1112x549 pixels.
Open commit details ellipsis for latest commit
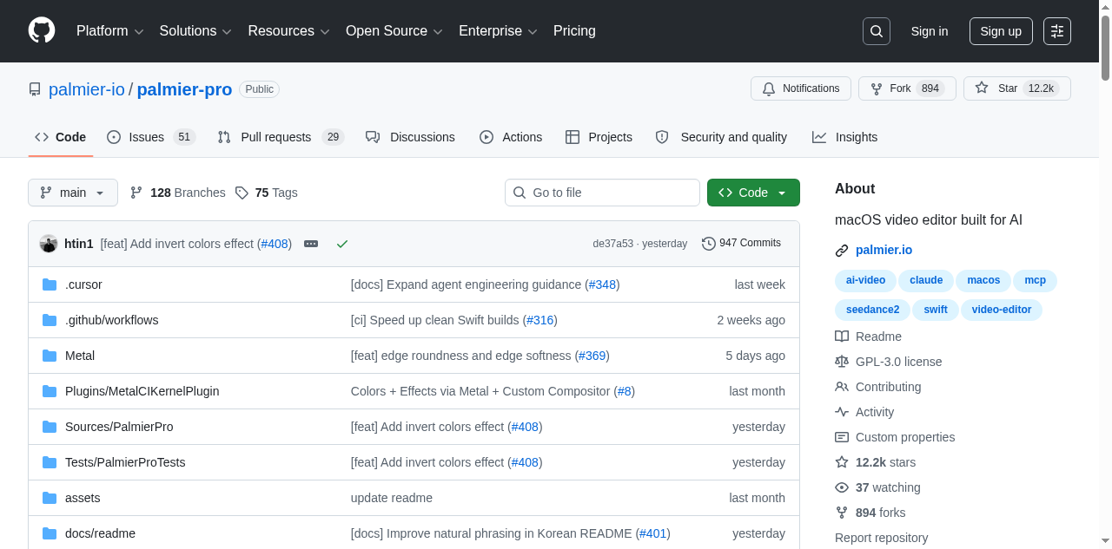coord(311,244)
